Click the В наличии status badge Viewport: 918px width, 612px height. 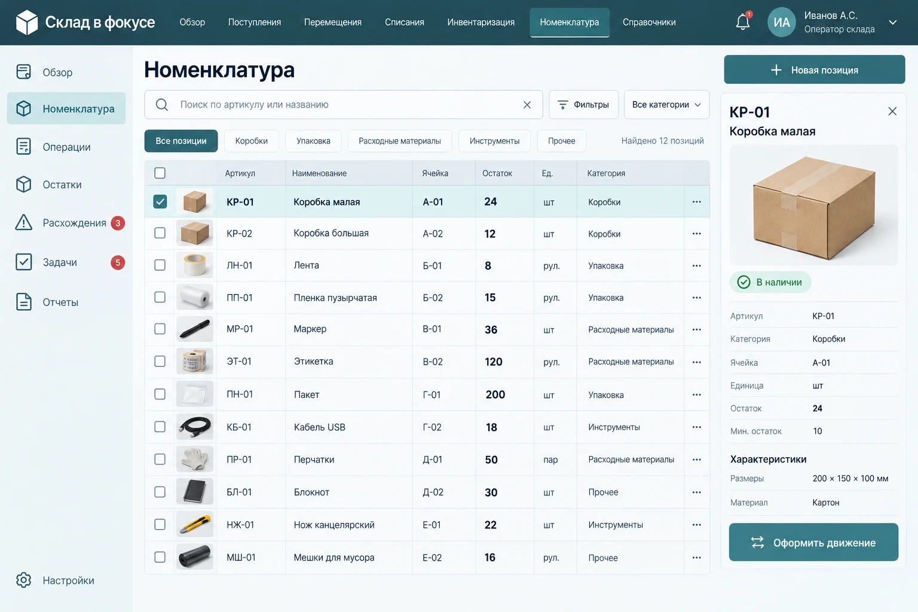click(770, 282)
